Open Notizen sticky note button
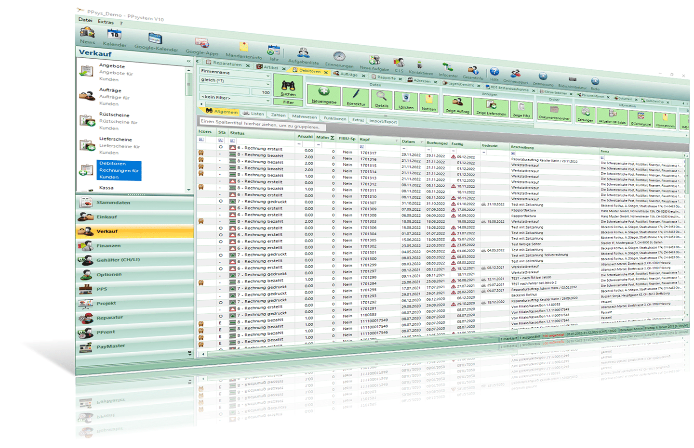This screenshot has height=448, width=694. tap(428, 102)
